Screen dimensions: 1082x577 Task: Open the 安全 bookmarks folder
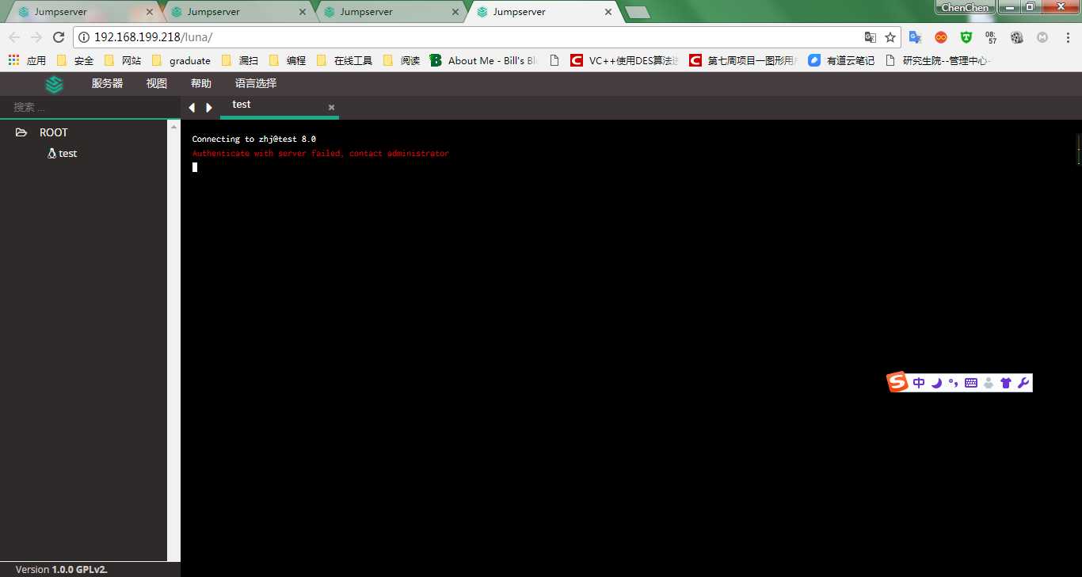[75, 60]
